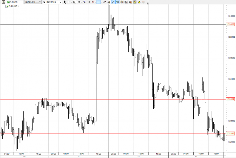Click the yellow warning triangle alert icon
The image size is (236, 158).
pyautogui.click(x=139, y=2)
